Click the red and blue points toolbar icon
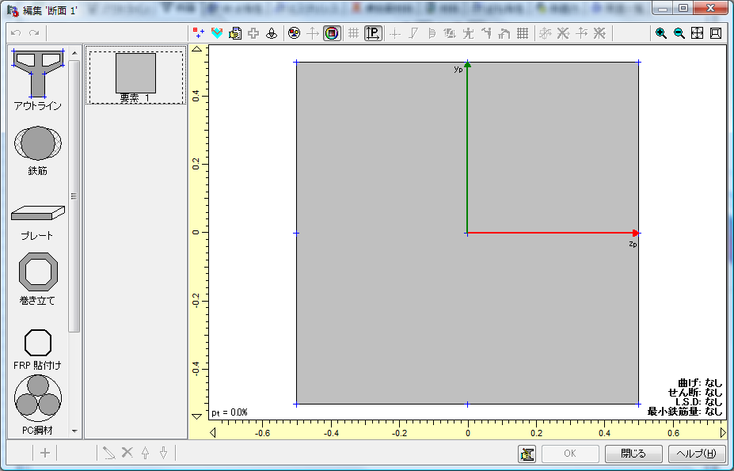 (x=199, y=33)
